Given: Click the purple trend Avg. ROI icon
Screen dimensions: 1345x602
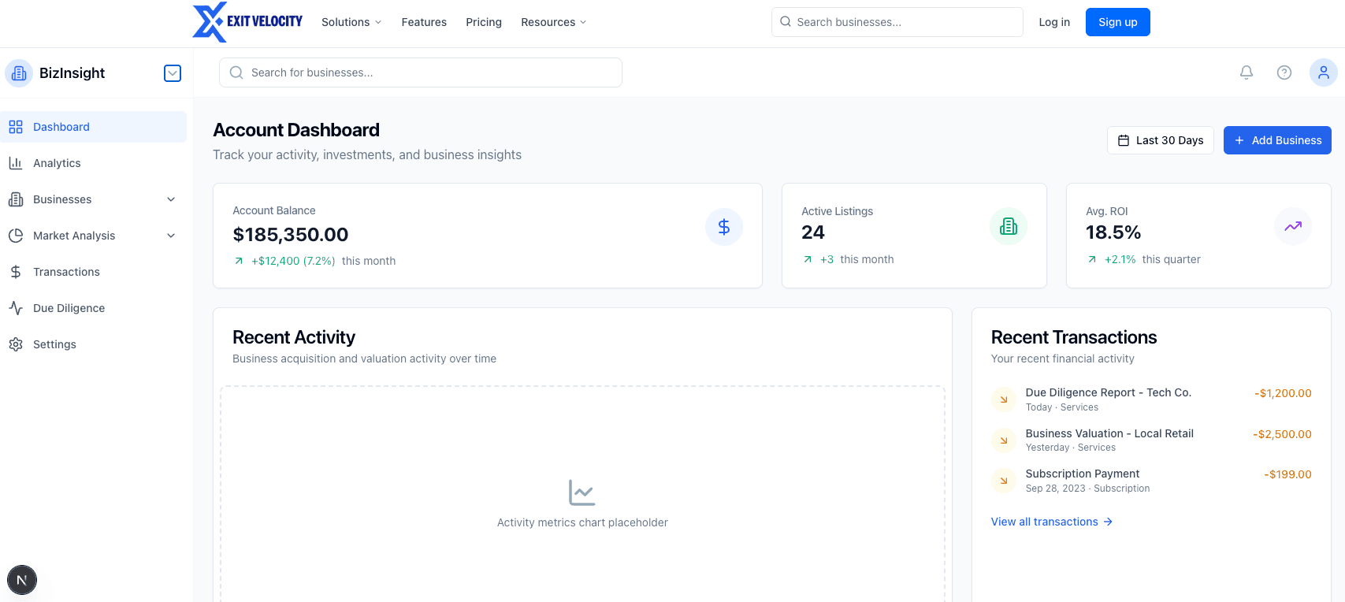Looking at the screenshot, I should pos(1292,227).
